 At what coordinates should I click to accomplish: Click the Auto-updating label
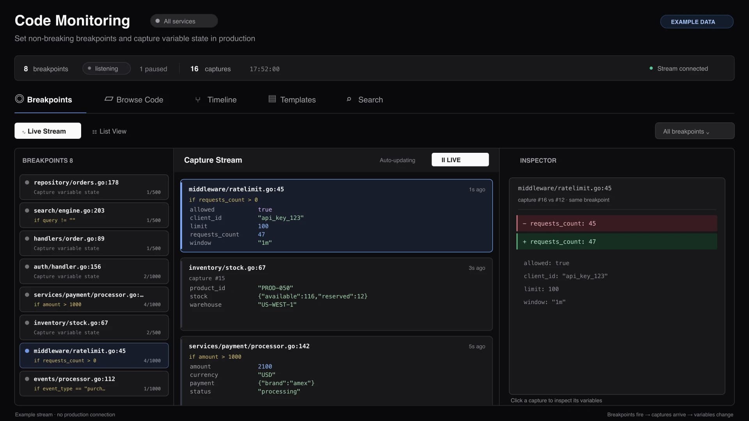[397, 160]
